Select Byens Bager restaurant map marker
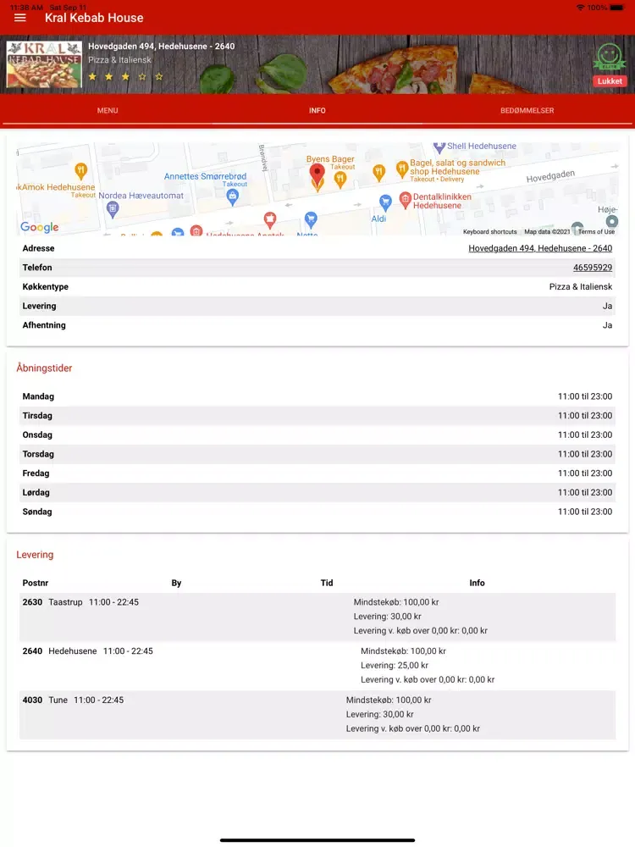 (340, 180)
